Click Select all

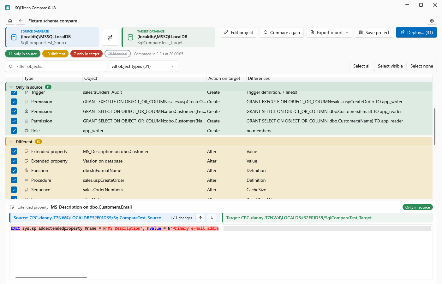coord(362,66)
